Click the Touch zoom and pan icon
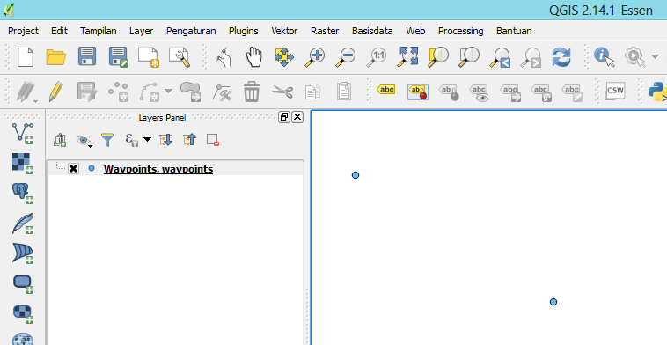Image resolution: width=667 pixels, height=345 pixels. [224, 57]
